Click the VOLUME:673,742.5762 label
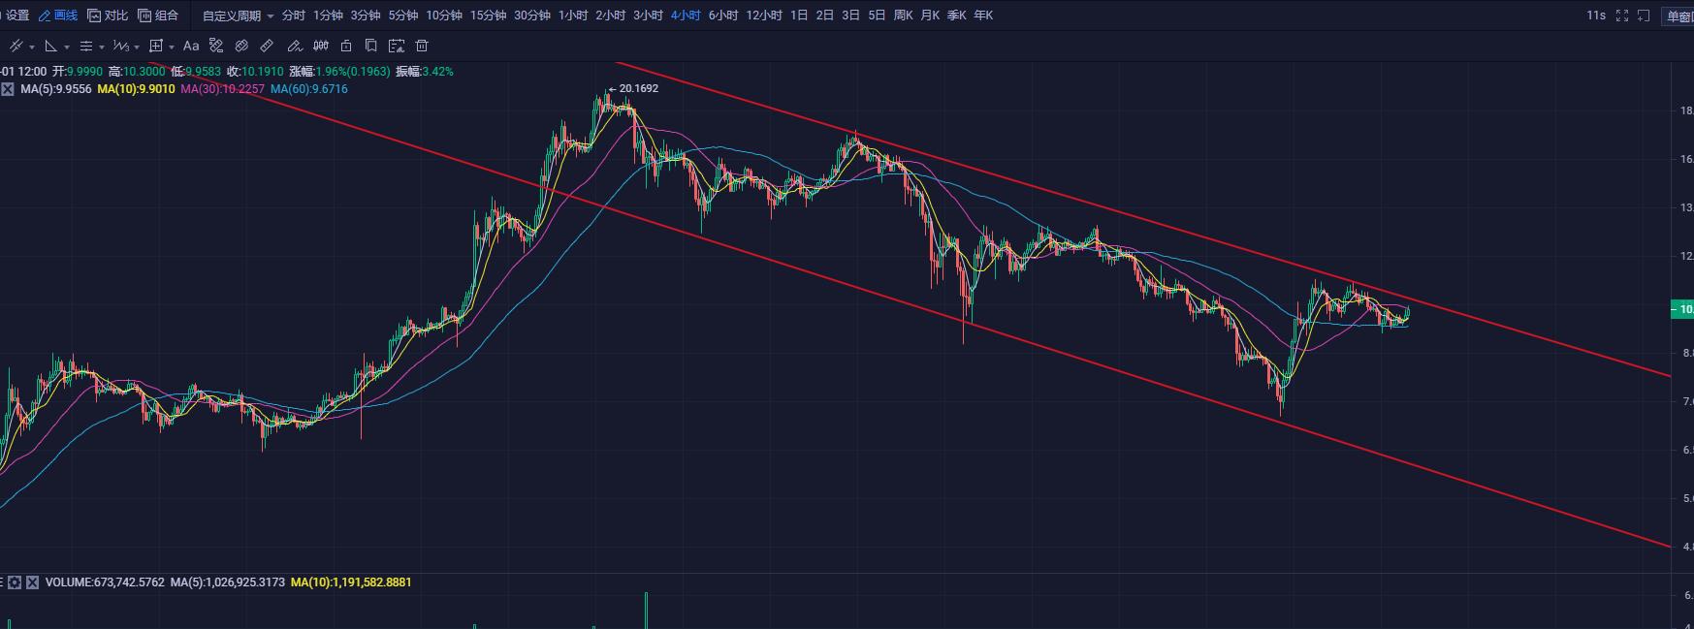The height and width of the screenshot is (629, 1694). click(105, 582)
